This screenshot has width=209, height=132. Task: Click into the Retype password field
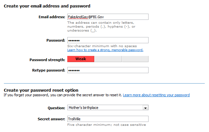coord(108,70)
